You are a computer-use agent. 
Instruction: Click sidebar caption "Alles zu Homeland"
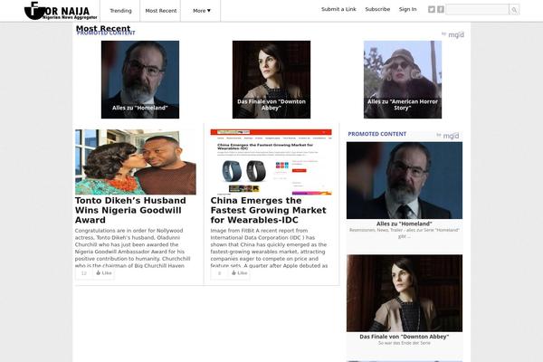[405, 224]
